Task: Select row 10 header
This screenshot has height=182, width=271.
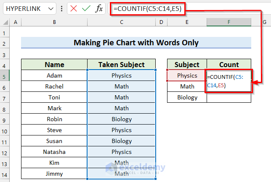Action: [5, 130]
